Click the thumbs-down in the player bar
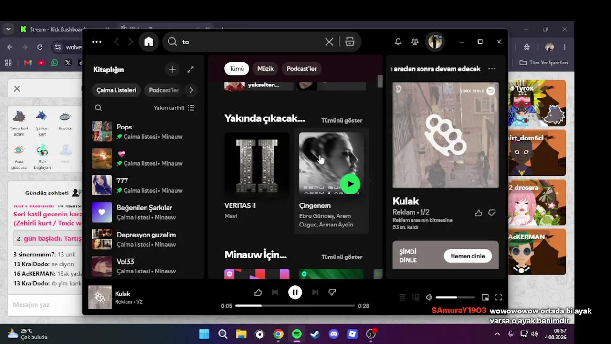This screenshot has height=344, width=611. [x=332, y=292]
